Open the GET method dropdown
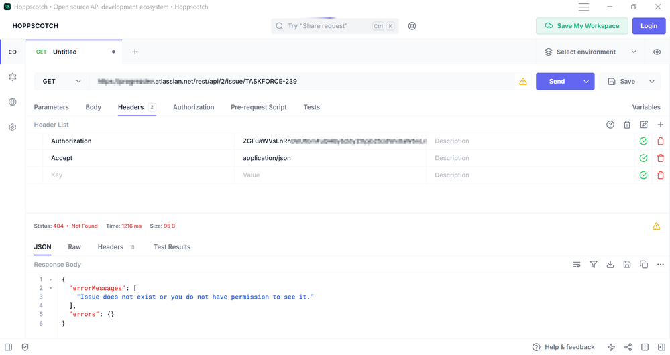 pyautogui.click(x=62, y=82)
